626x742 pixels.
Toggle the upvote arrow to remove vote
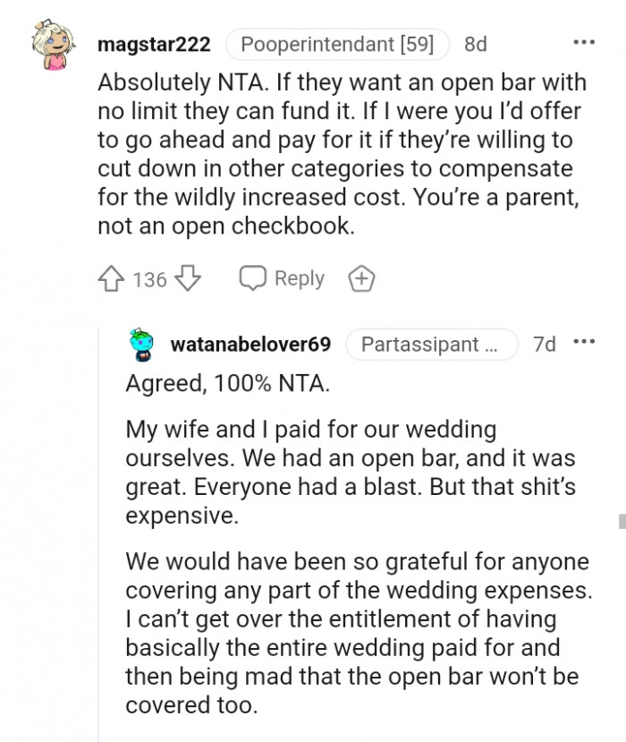click(x=109, y=278)
